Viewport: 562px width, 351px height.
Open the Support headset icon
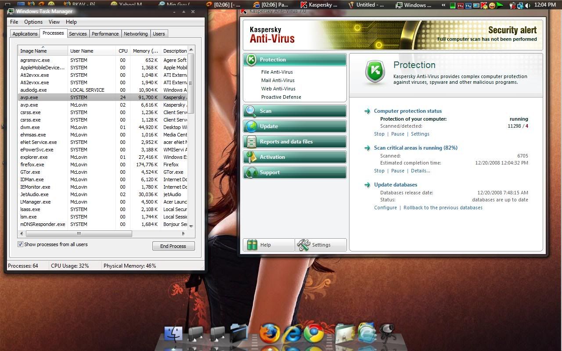251,172
